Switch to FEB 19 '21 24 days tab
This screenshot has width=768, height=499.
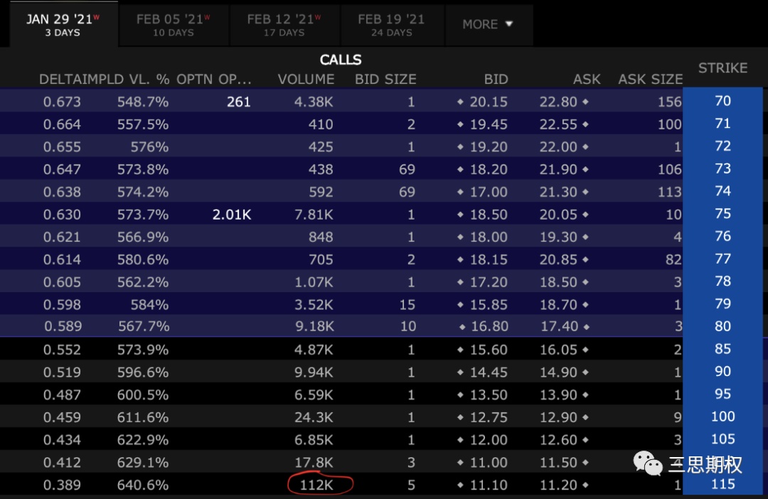391,25
